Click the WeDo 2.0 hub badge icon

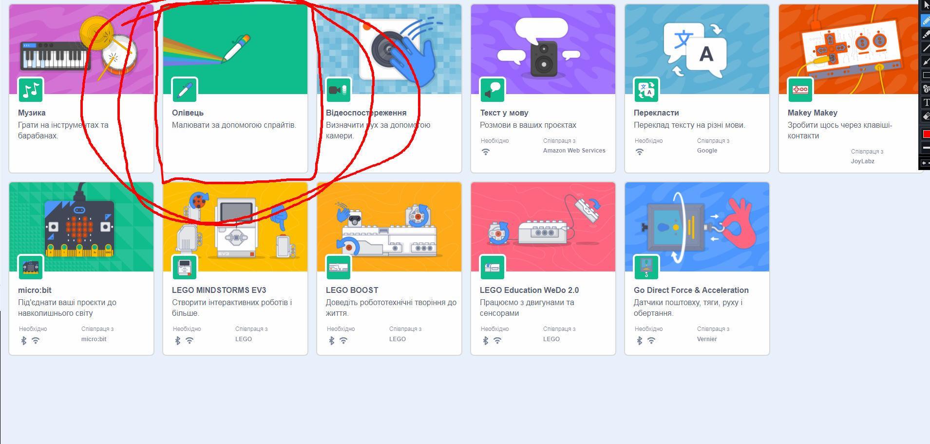(x=493, y=267)
